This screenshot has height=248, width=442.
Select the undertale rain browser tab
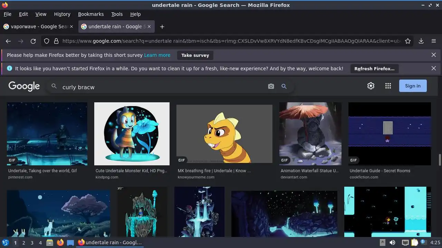tap(116, 27)
